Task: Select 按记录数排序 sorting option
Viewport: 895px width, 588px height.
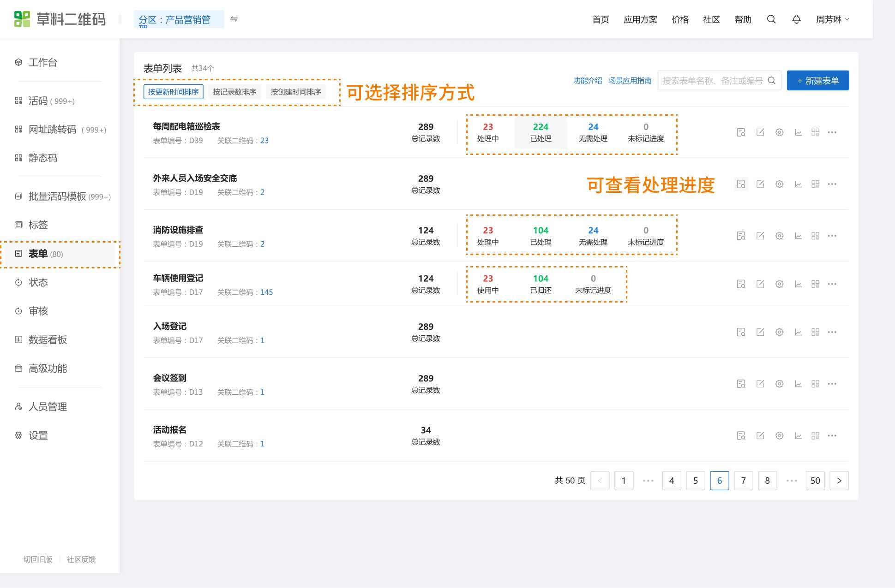Action: pos(234,92)
